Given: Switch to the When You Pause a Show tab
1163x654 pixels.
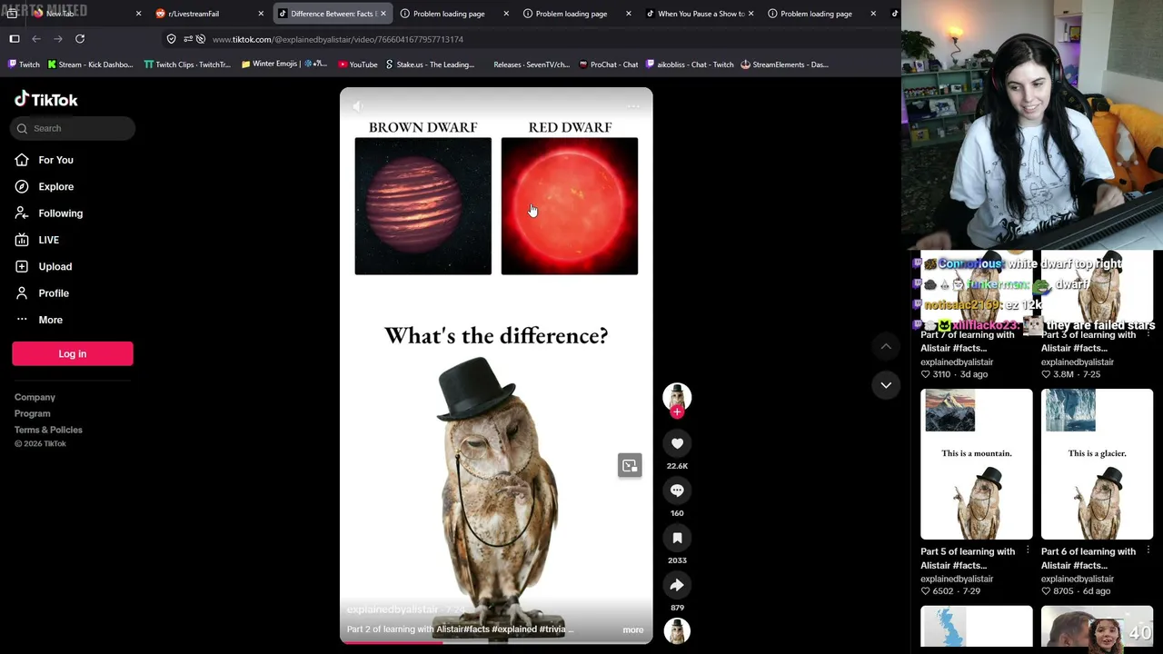Looking at the screenshot, I should pyautogui.click(x=700, y=14).
